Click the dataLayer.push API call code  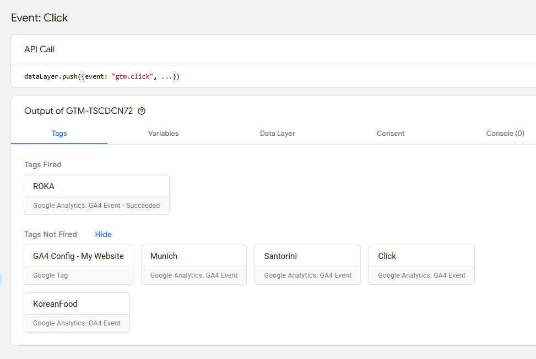coord(102,76)
